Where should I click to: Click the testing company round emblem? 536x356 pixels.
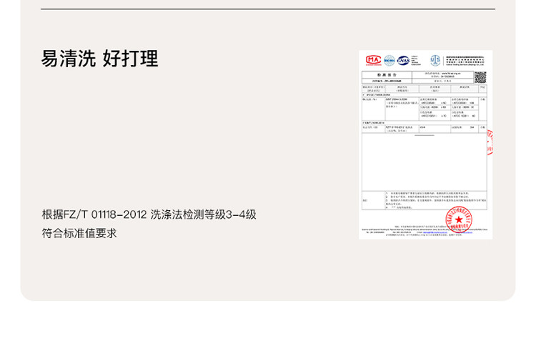(x=435, y=60)
